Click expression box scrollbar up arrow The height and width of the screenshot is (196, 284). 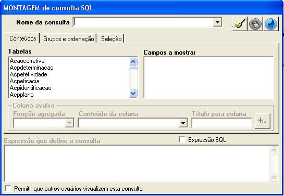pos(274,150)
